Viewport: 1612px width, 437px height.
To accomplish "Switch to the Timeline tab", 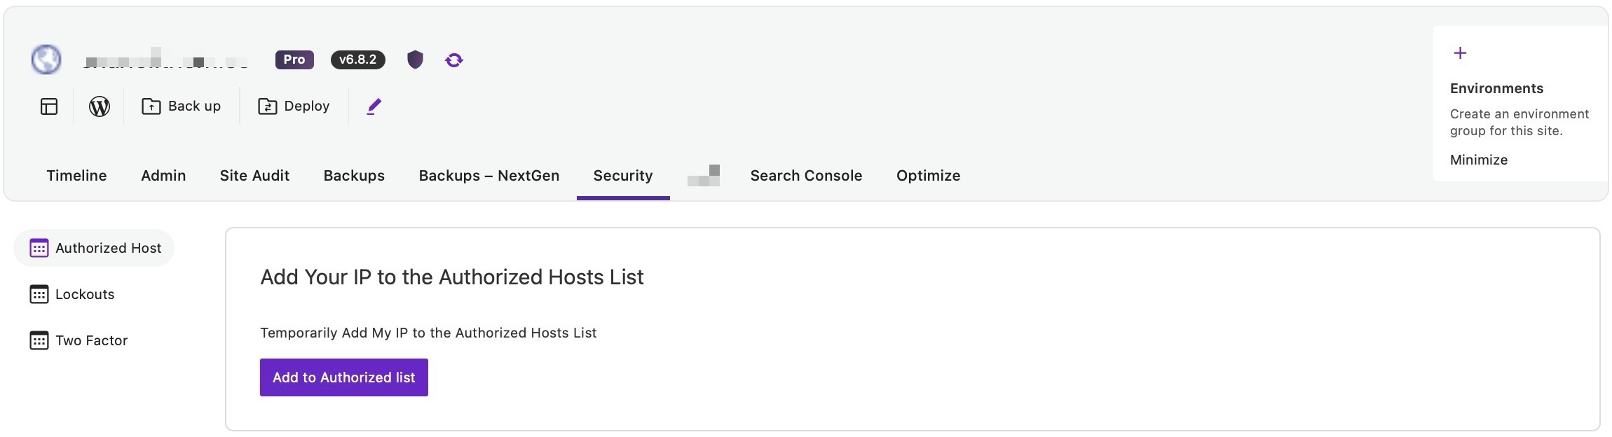I will (x=76, y=176).
